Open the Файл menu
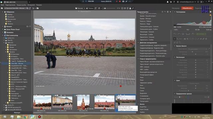This screenshot has height=119, width=213. pos(2,5)
